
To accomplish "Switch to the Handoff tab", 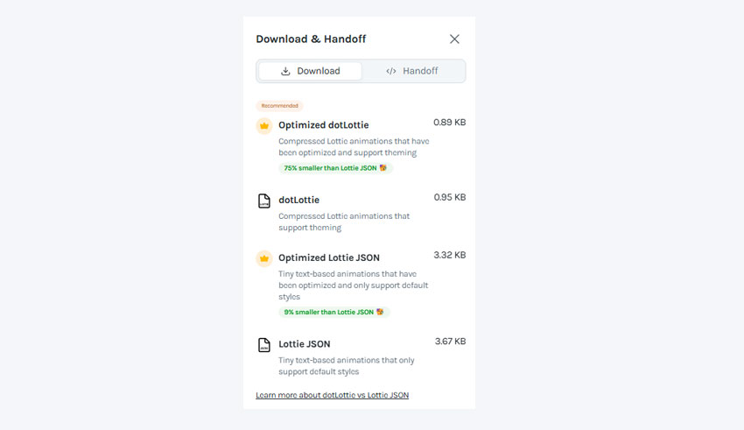I will pyautogui.click(x=412, y=71).
